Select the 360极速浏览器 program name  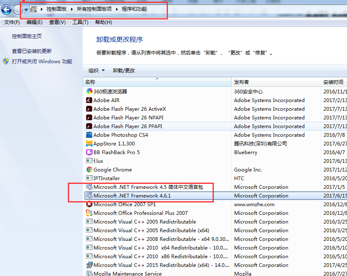(x=110, y=92)
